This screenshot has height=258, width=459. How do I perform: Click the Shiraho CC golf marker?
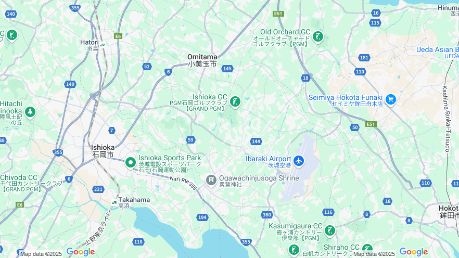[x=367, y=249]
